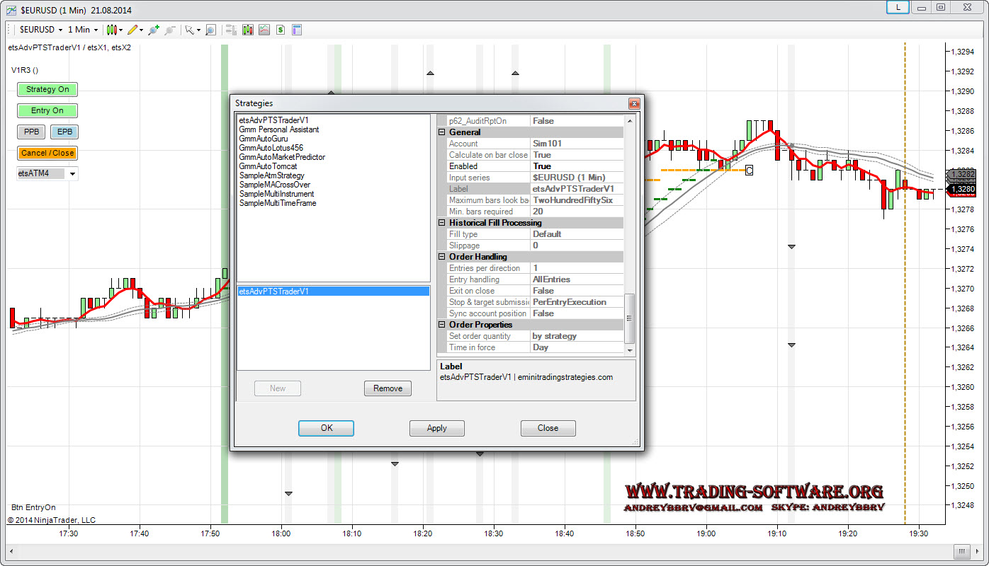Click the Apply button
This screenshot has width=989, height=566.
click(x=437, y=428)
